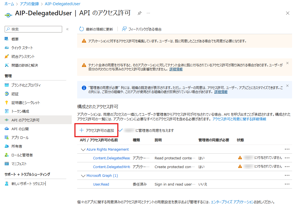This screenshot has width=297, height=215.
Task: Open 詳細情報 link in the blue info banner
Action: click(x=221, y=92)
